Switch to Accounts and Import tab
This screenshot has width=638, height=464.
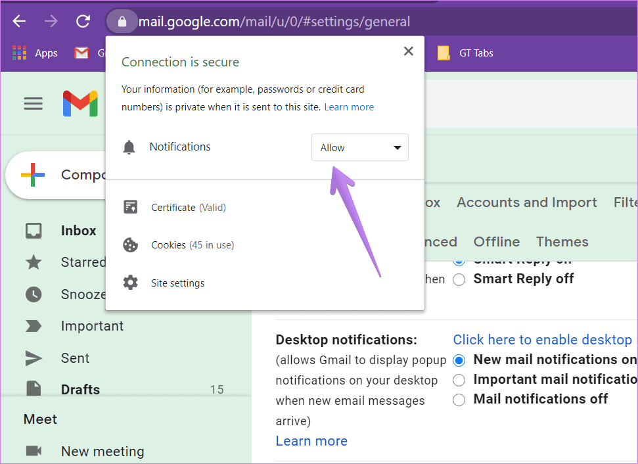click(527, 202)
